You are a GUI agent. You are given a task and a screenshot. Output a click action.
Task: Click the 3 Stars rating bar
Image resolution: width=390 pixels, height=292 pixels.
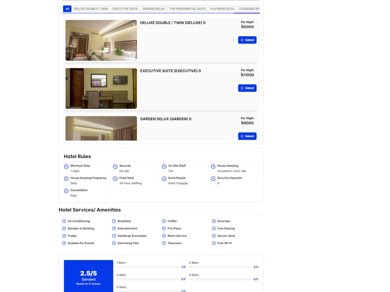tap(148, 279)
